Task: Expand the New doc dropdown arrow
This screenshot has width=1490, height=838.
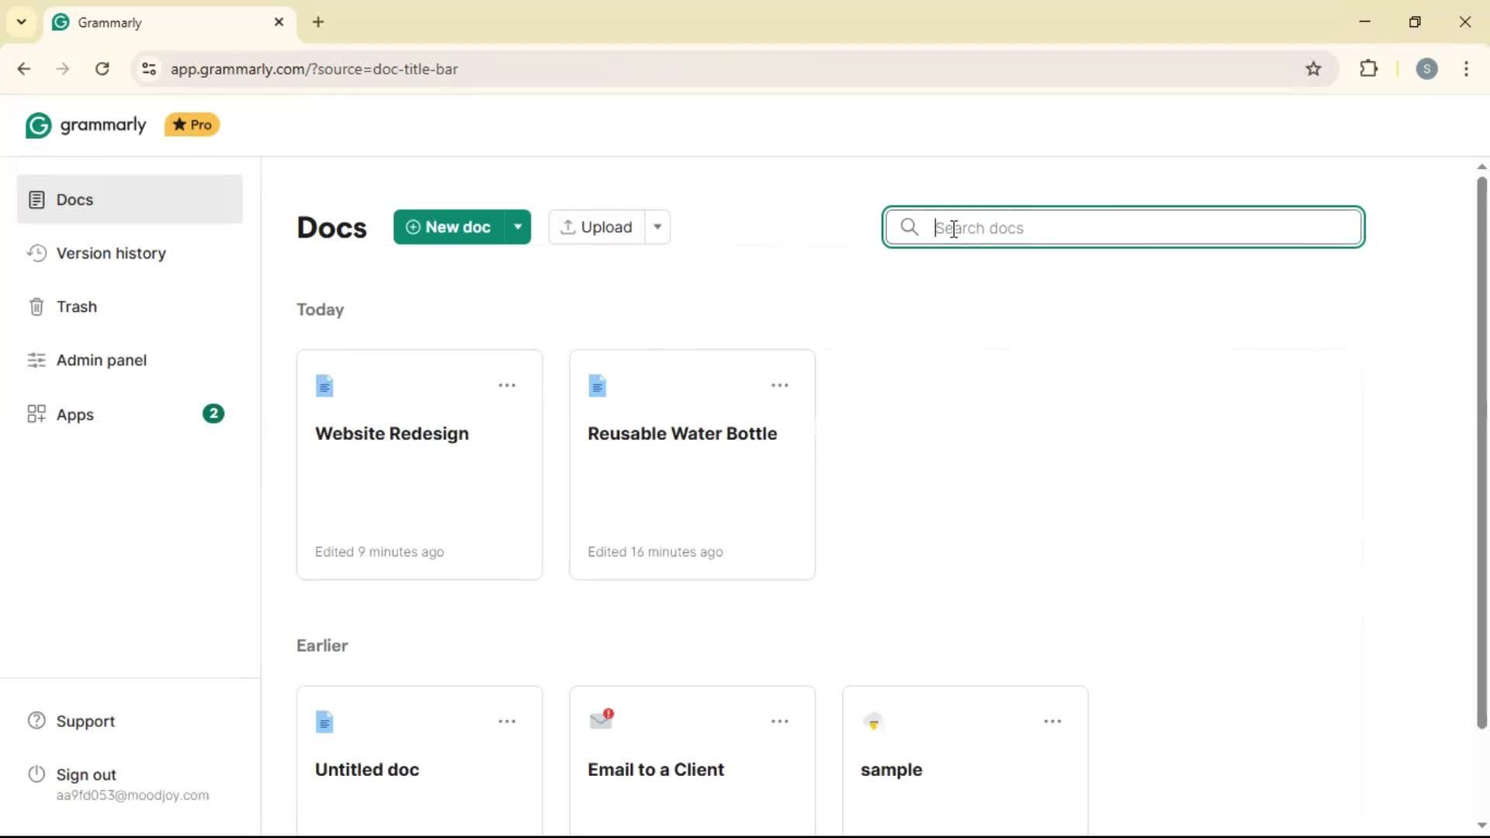Action: [518, 227]
